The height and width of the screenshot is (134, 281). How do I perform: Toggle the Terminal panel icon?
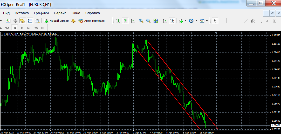[x=30, y=21]
